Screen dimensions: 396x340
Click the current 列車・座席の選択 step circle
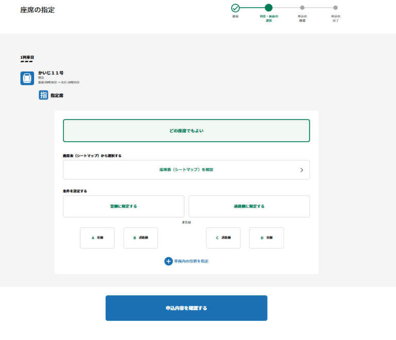269,8
